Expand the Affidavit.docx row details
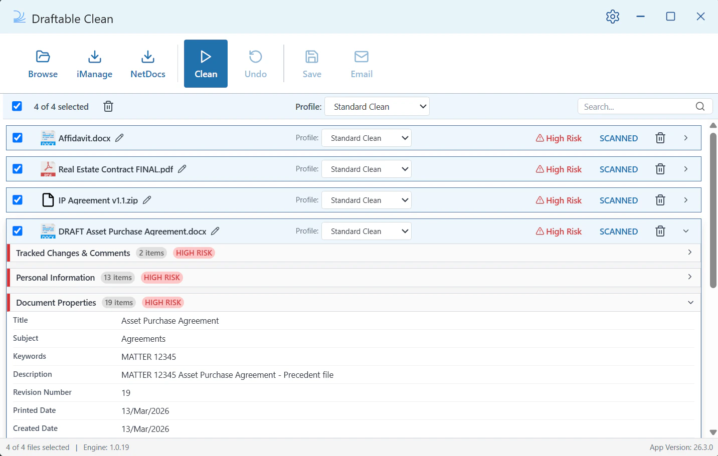The height and width of the screenshot is (456, 718). tap(685, 138)
